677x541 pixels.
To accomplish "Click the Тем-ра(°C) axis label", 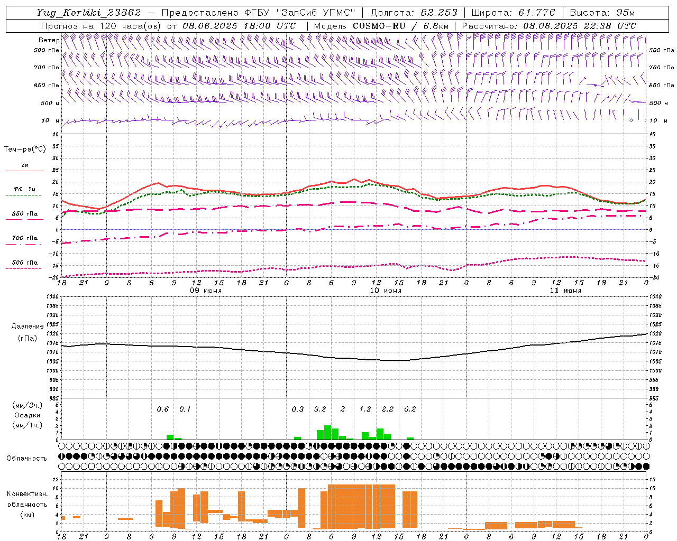I will coord(25,150).
